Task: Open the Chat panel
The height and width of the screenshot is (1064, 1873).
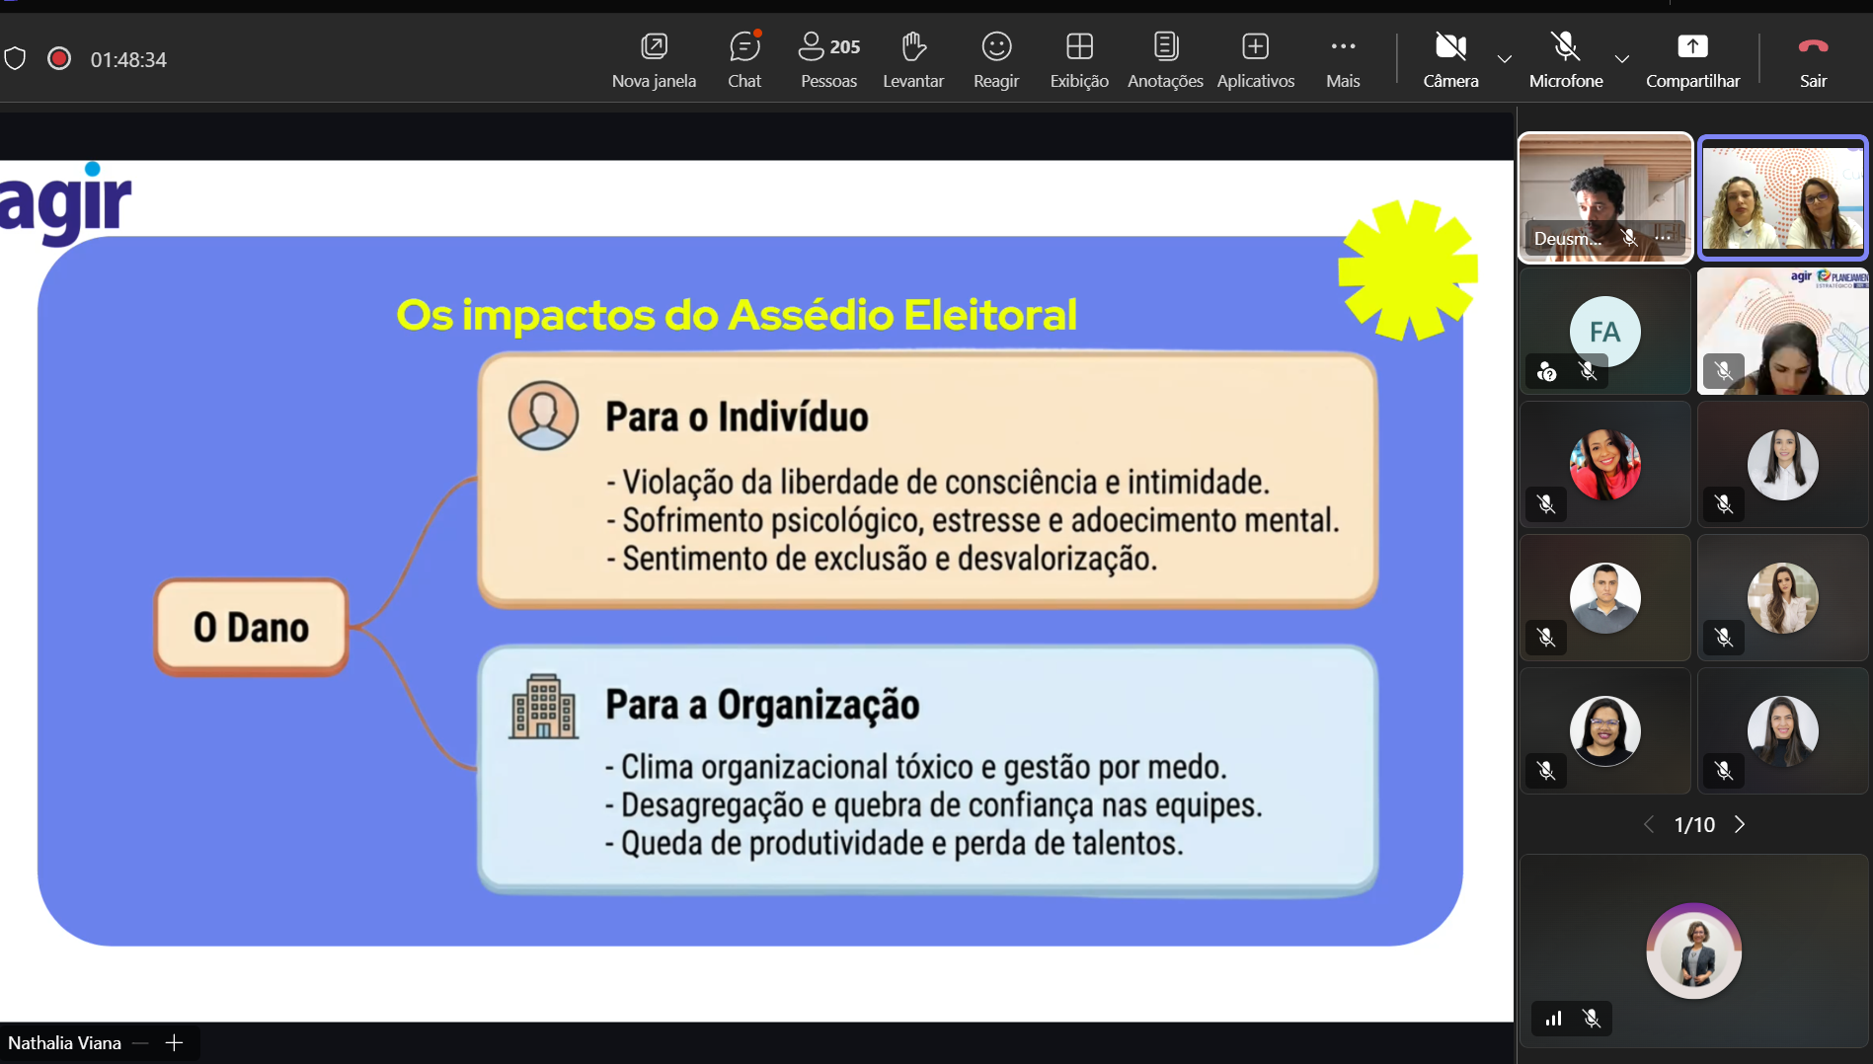Action: point(743,59)
